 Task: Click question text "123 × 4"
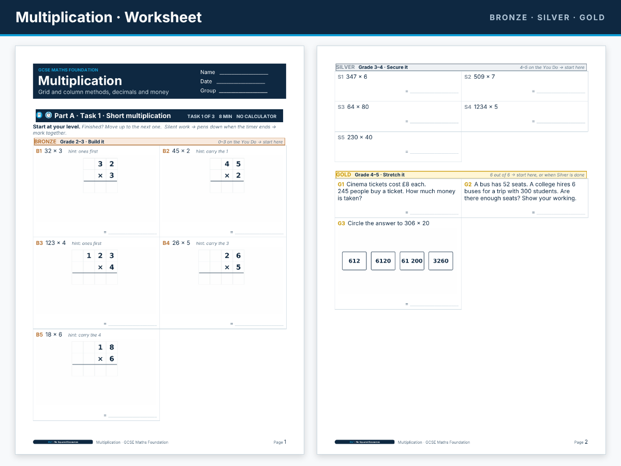click(x=56, y=243)
